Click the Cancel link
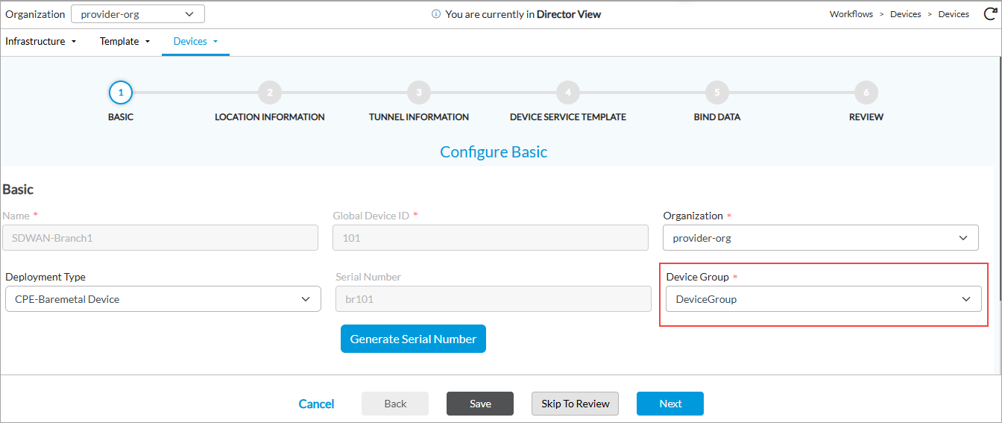The width and height of the screenshot is (1002, 423). click(x=316, y=404)
